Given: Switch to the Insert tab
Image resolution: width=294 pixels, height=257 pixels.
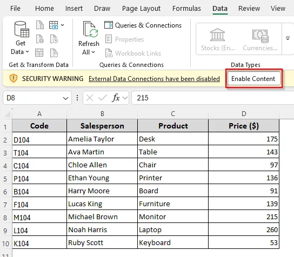Looking at the screenshot, I should point(74,9).
